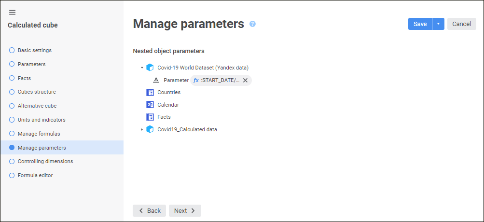Click the fx formula icon
Image resolution: width=484 pixels, height=222 pixels.
click(x=196, y=81)
